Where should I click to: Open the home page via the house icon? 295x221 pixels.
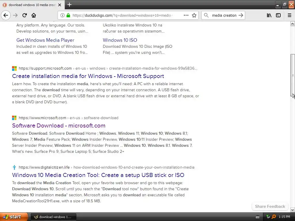pos(34,15)
